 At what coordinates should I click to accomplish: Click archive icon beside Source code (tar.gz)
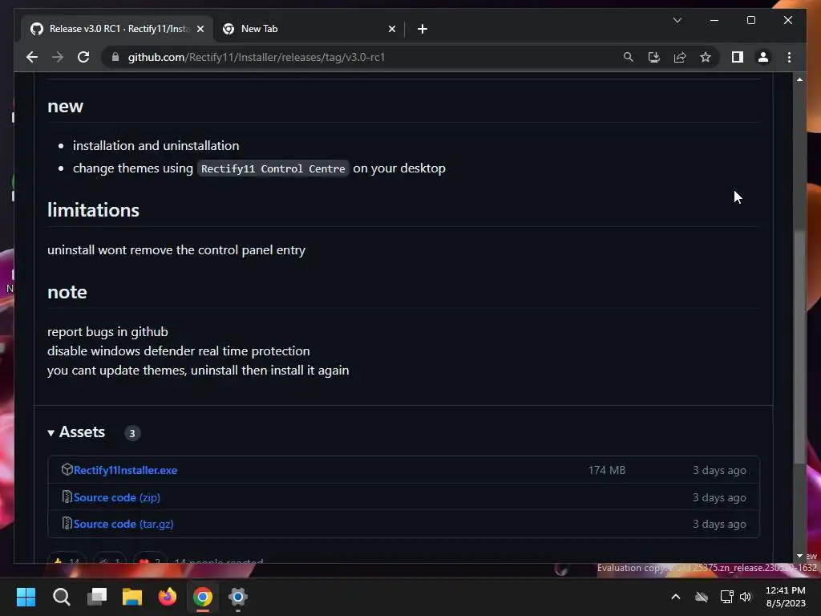(x=67, y=523)
